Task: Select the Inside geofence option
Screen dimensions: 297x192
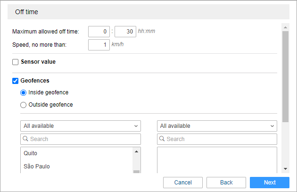Action: pyautogui.click(x=24, y=92)
